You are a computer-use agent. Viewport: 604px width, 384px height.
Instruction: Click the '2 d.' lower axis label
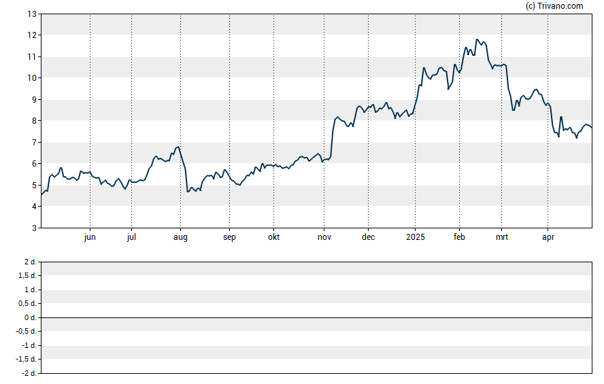(x=31, y=262)
